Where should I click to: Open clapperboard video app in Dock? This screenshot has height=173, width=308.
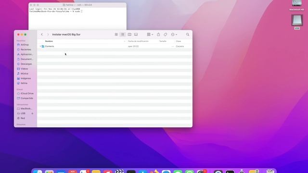(x=119, y=172)
